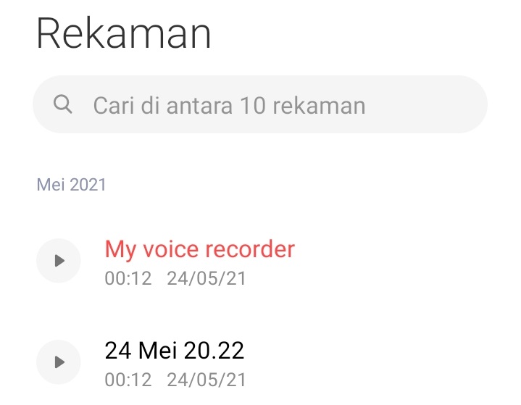Open the "24 Mei 20.22" recording title
The image size is (521, 405).
pos(175,351)
